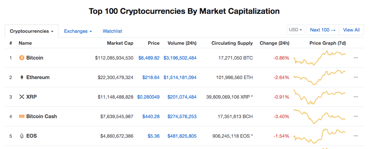This screenshot has width=375, height=149.
Task: Open the three-dot options for EOS row
Action: coord(356,136)
